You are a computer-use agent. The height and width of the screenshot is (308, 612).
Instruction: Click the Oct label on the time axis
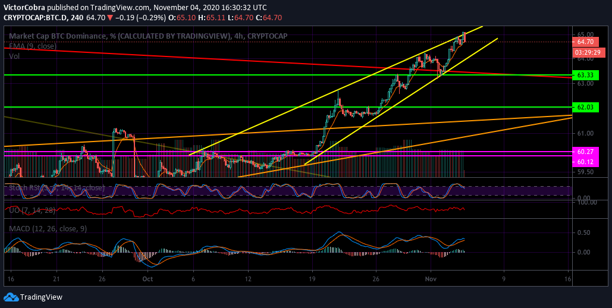(x=148, y=279)
